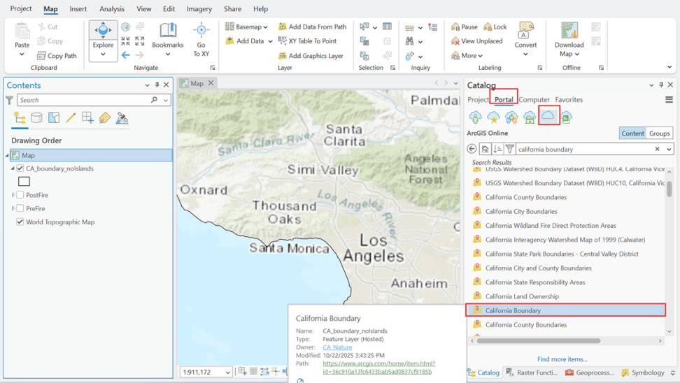Switch catalog to Groups view
Image resolution: width=680 pixels, height=383 pixels.
point(660,133)
